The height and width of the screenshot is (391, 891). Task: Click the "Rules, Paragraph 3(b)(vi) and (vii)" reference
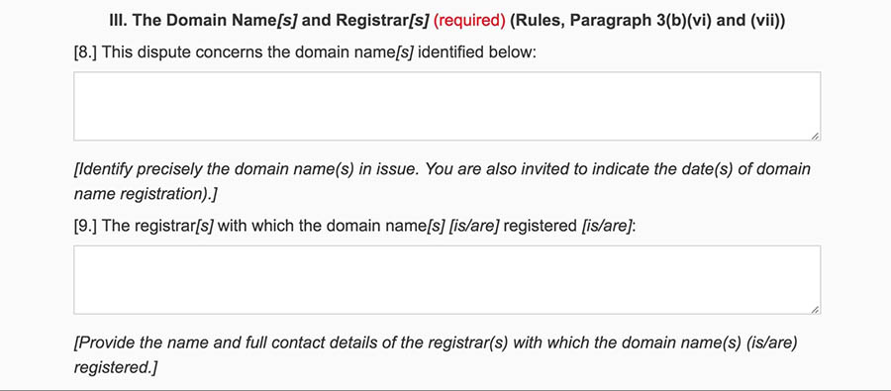pos(647,22)
